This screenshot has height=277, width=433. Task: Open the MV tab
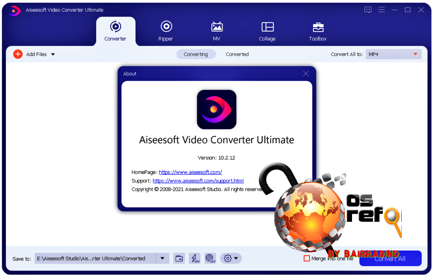[217, 31]
